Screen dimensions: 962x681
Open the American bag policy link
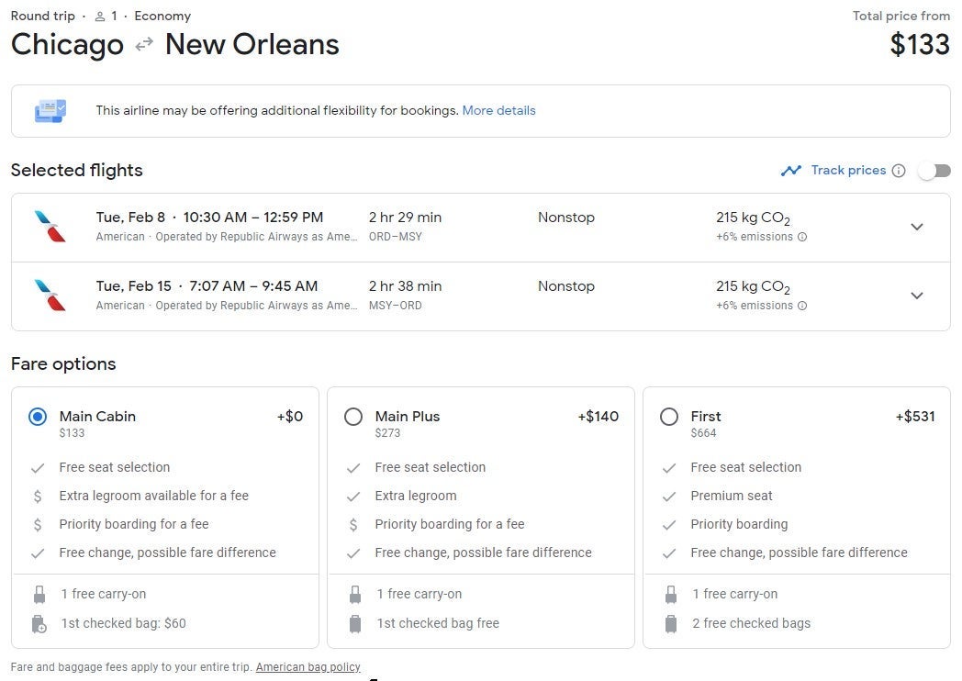[x=308, y=667]
